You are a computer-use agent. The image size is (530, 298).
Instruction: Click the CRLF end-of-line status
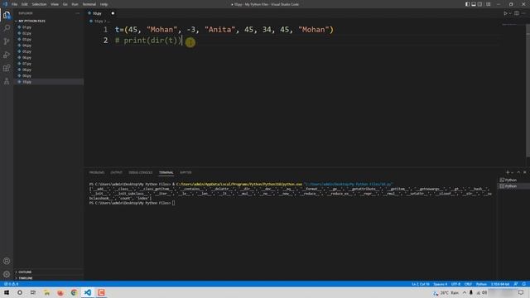pos(468,284)
